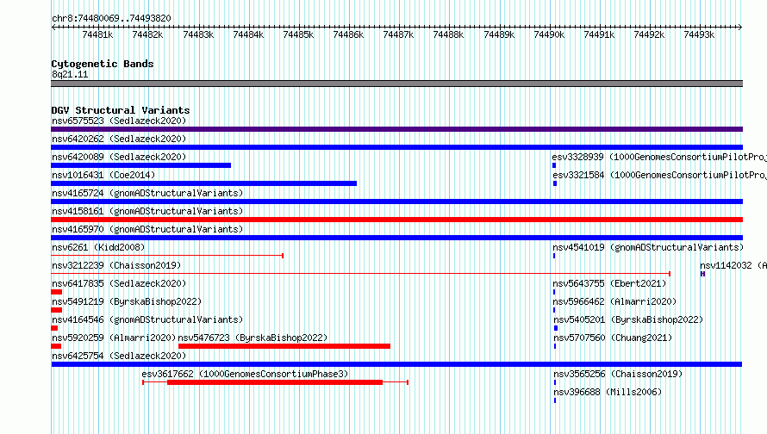Select the dark purple nsv6575523 variant bar
This screenshot has height=434, width=767.
tap(396, 129)
